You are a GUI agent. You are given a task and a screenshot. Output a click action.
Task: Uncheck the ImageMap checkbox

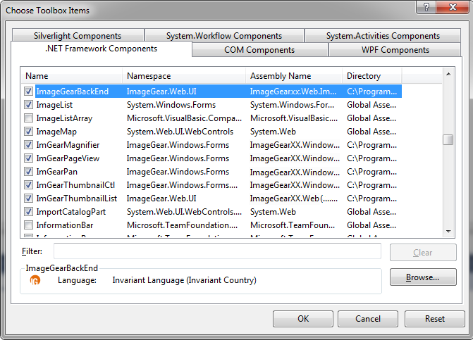point(29,132)
